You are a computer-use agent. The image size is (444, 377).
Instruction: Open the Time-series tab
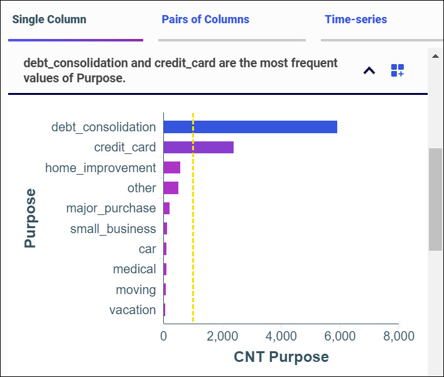tap(355, 19)
